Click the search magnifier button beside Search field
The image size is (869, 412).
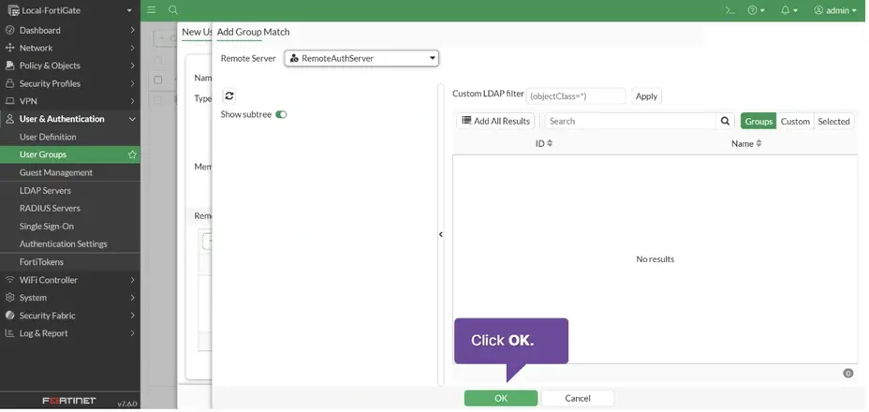tap(725, 121)
